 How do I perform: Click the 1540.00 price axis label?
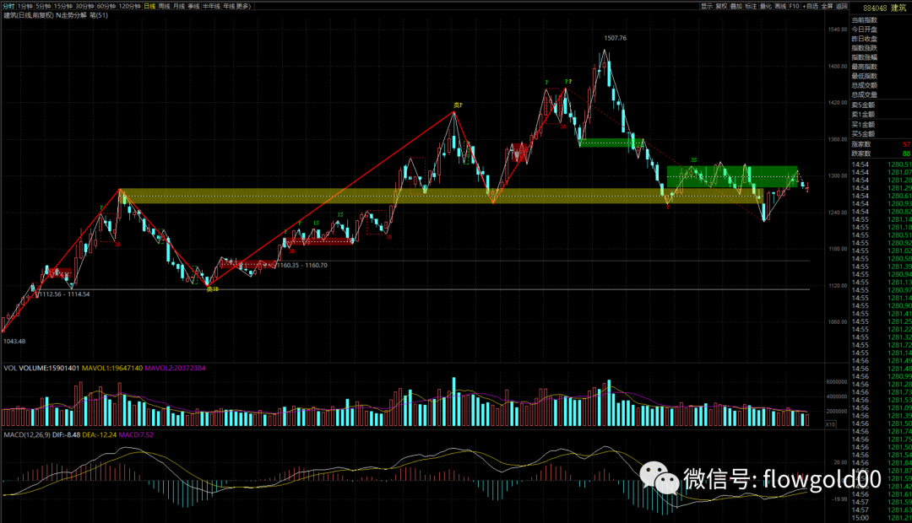pos(838,29)
